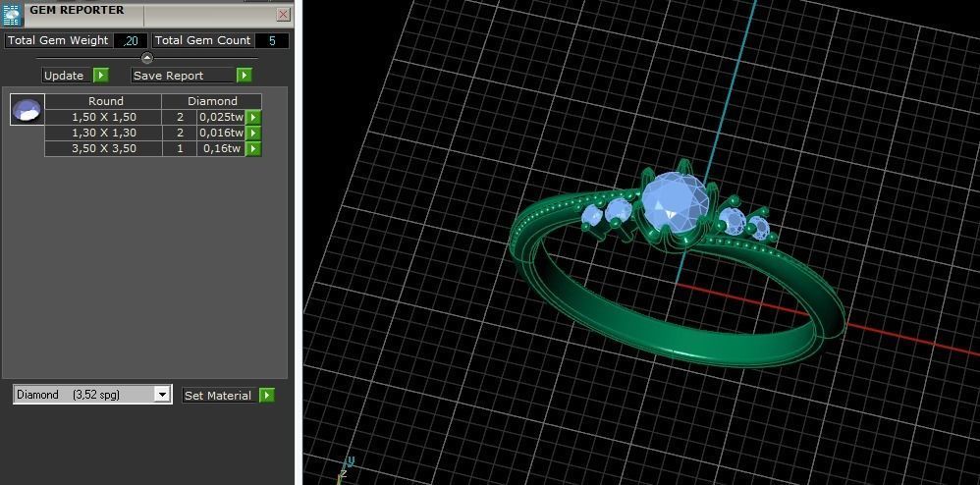Click the 0,025tw weight cell
This screenshot has height=485, width=980.
pyautogui.click(x=221, y=117)
